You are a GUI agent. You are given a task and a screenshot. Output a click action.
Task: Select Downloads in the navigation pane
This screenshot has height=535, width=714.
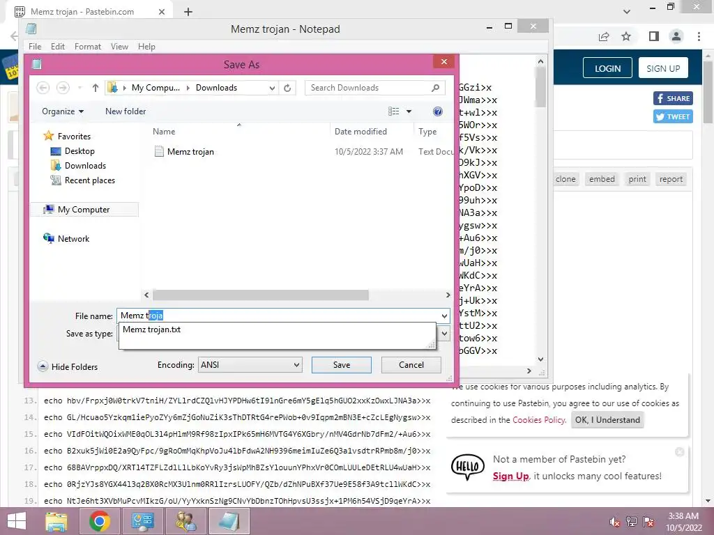pyautogui.click(x=85, y=166)
